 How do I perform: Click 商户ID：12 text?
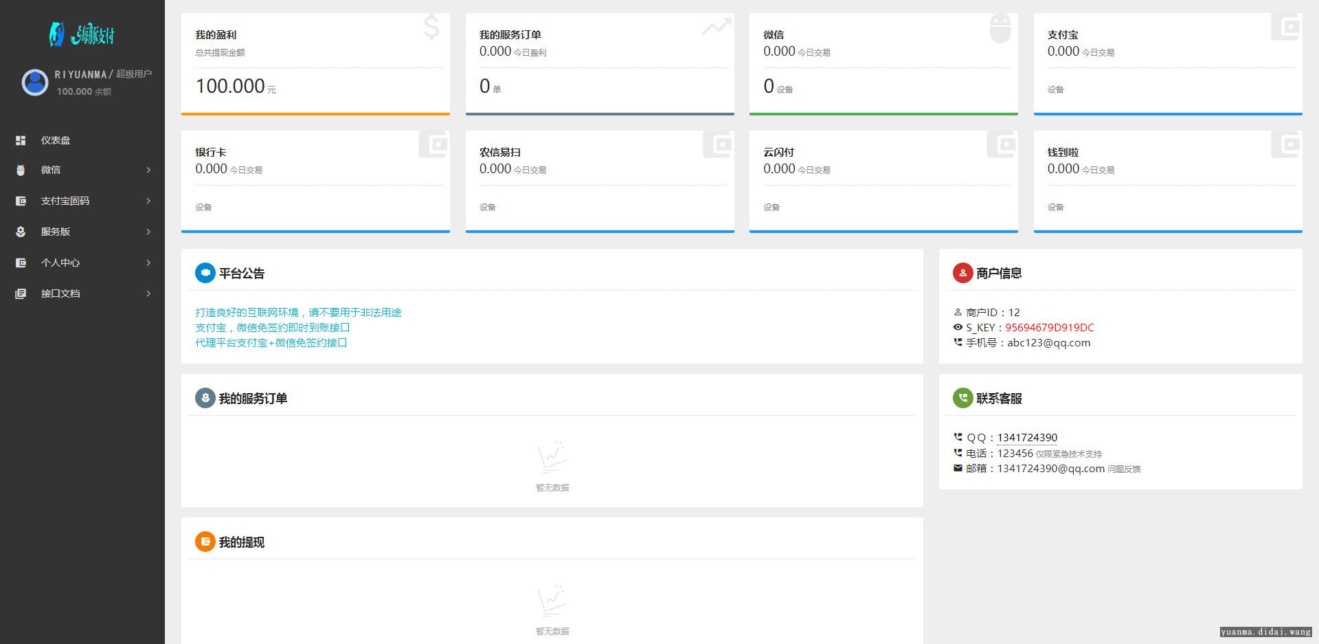pyautogui.click(x=993, y=312)
